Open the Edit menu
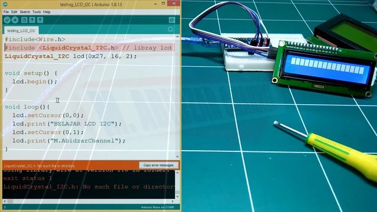This screenshot has width=377, height=212. (14, 12)
